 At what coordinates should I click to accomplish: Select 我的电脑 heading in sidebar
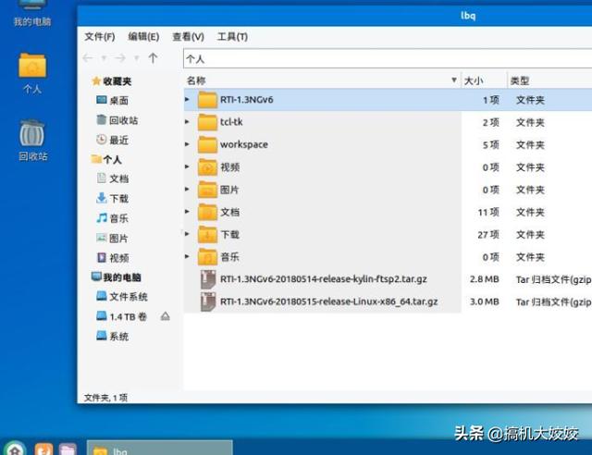(x=117, y=277)
